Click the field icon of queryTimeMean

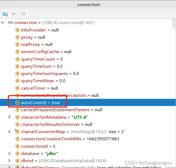coord(17,81)
